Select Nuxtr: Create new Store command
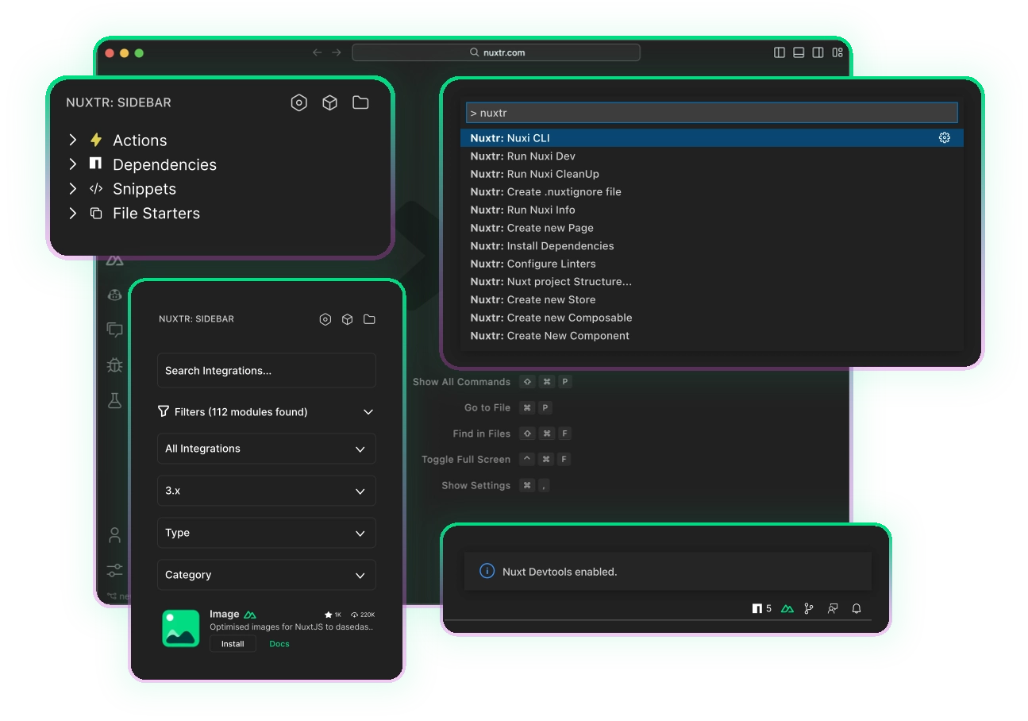This screenshot has width=1028, height=721. click(x=711, y=299)
